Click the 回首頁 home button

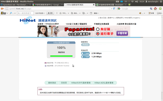[x=64, y=83]
